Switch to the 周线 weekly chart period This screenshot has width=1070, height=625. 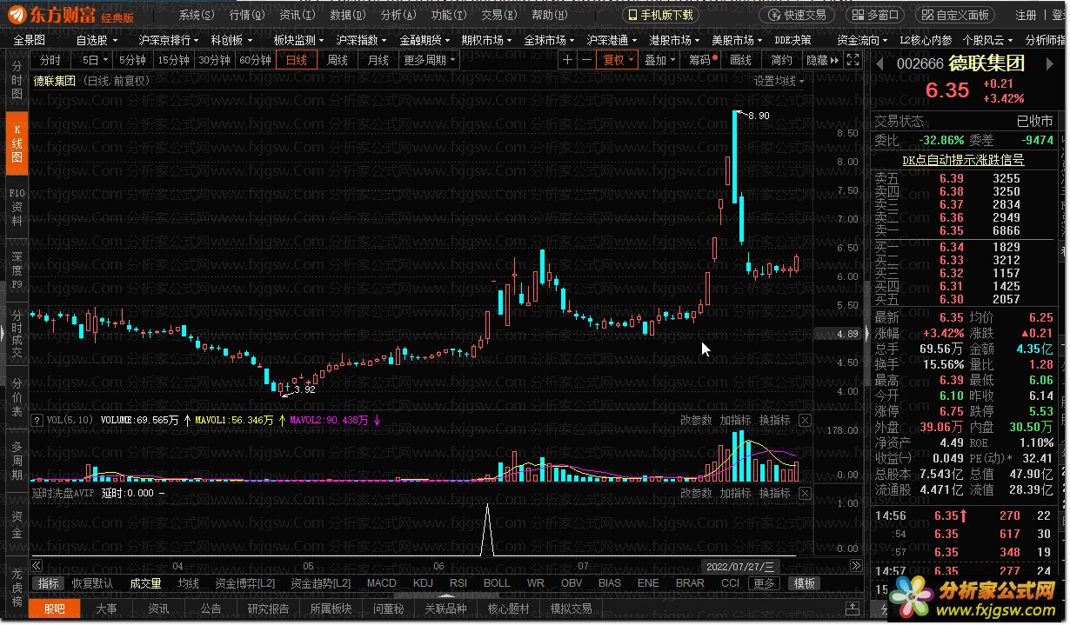coord(337,60)
